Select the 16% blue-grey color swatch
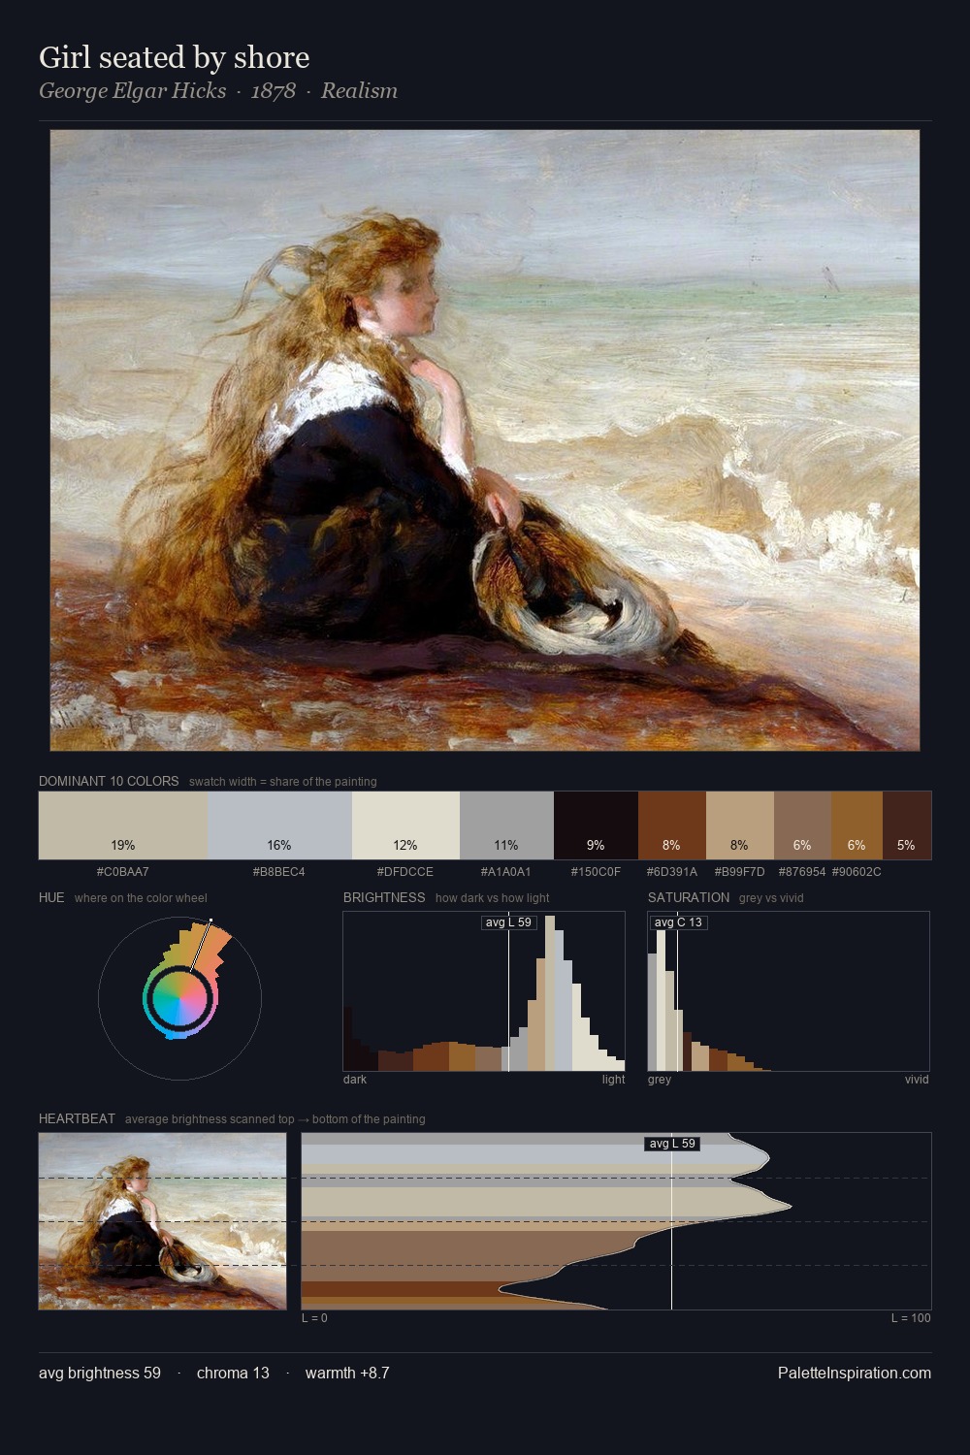 click(279, 825)
